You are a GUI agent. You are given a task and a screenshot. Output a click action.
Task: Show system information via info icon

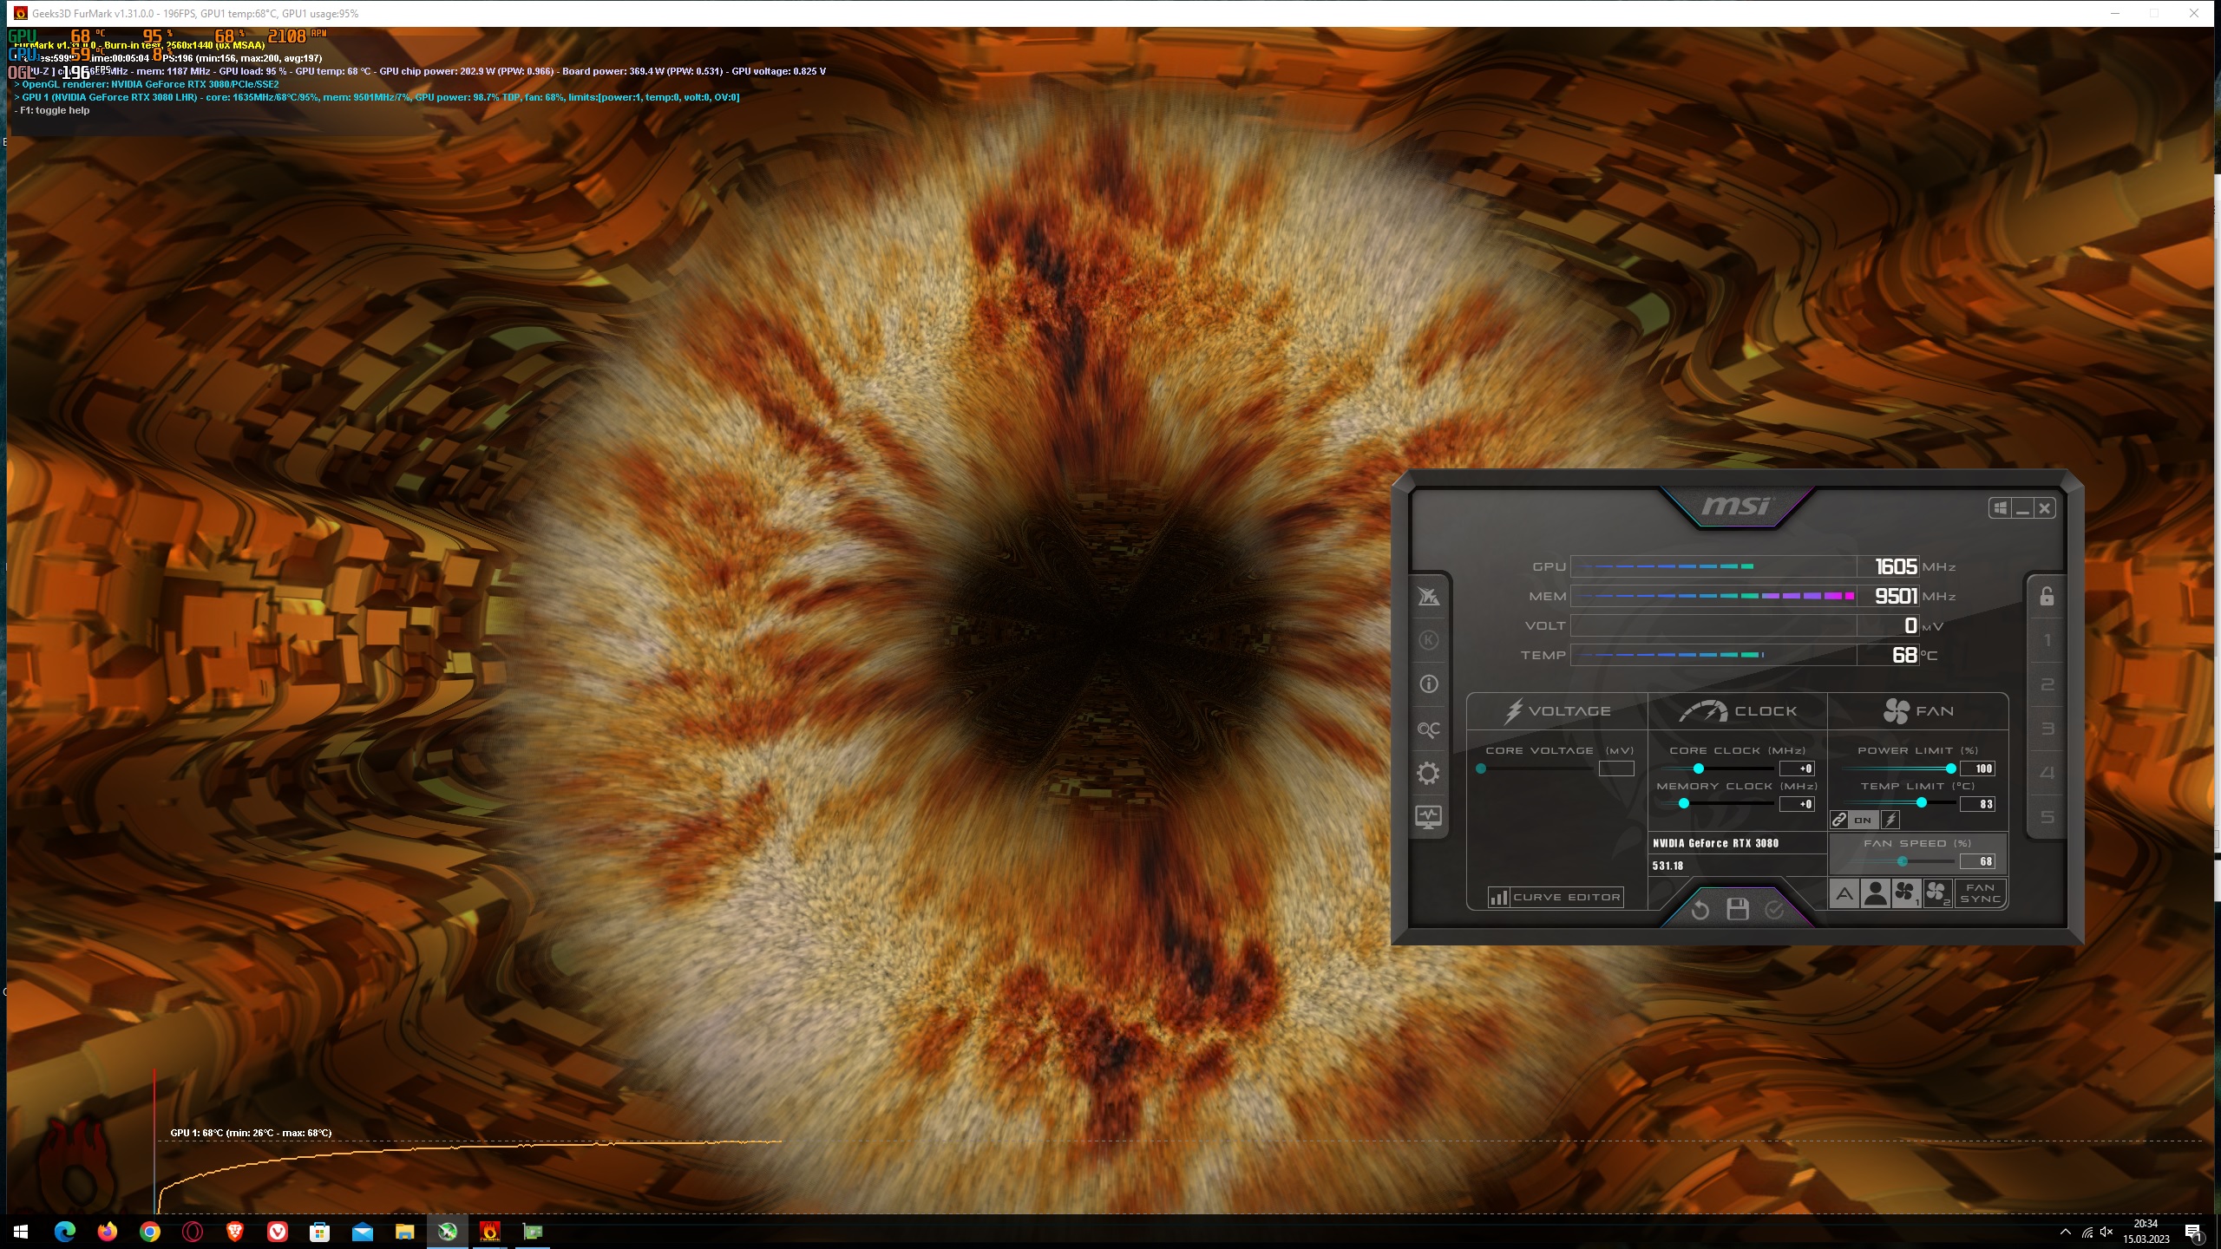pos(1428,684)
